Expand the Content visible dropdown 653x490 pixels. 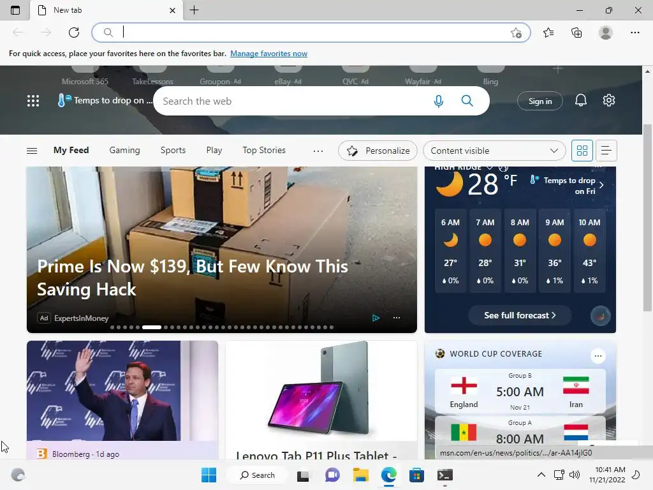tap(494, 151)
